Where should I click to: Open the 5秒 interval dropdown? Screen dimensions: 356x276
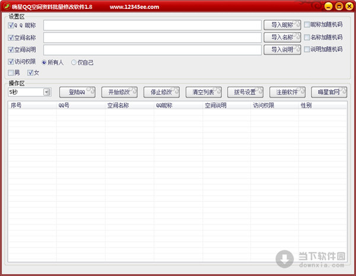tap(47, 92)
